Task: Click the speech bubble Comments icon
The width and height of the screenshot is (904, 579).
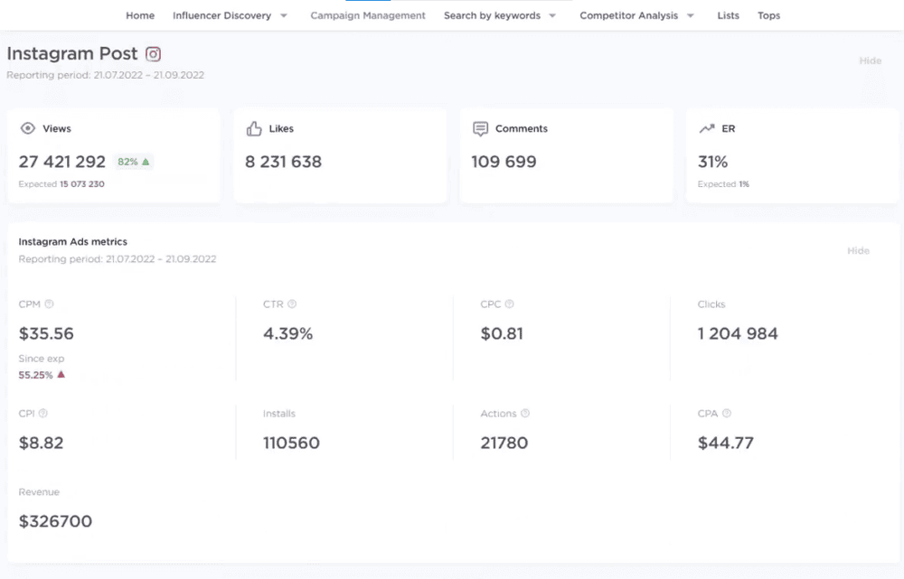Action: coord(480,128)
